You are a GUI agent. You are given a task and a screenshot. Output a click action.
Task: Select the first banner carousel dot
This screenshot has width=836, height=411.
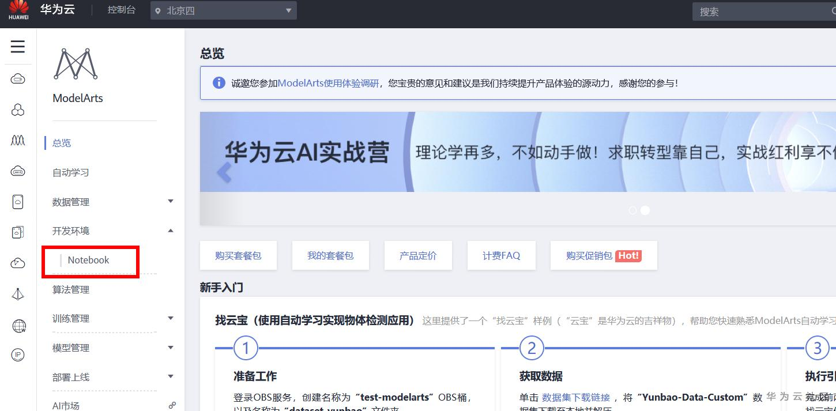[x=632, y=210]
